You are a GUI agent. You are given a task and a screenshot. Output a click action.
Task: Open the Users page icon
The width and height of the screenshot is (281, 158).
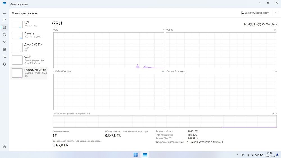[x=4, y=49]
